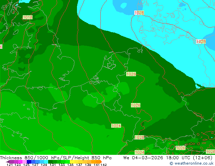Image resolution: width=215 pixels, height=166 pixels.
Task: Click the dark green legend swatch above 131
Action: (x=50, y=162)
